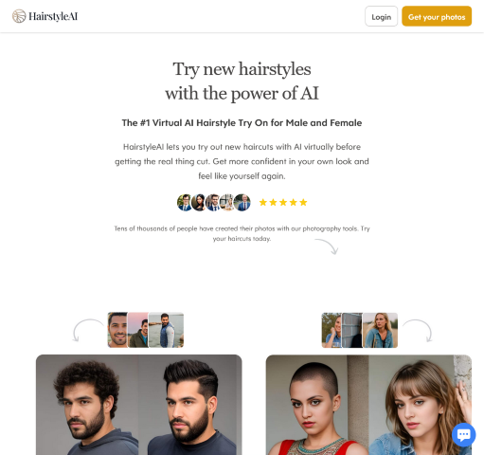484x455 pixels.
Task: Select the man in blue vest source photo
Action: [166, 330]
